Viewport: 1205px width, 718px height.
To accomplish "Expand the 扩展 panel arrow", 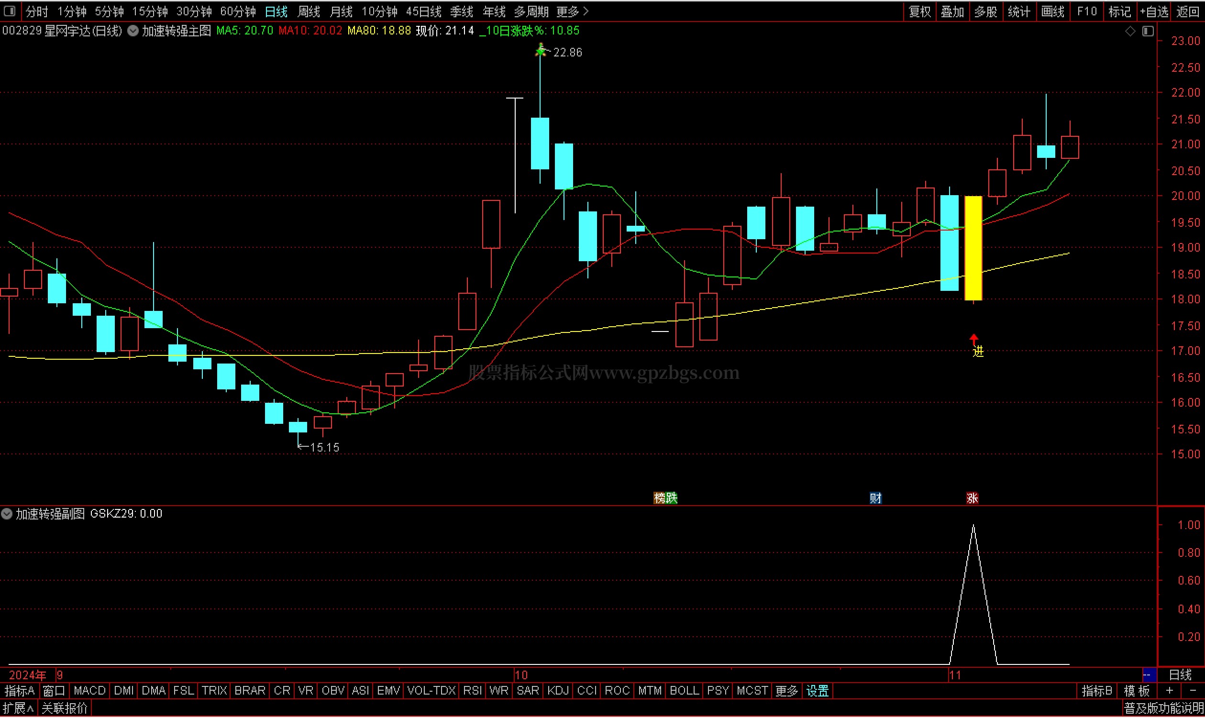I will (x=18, y=709).
